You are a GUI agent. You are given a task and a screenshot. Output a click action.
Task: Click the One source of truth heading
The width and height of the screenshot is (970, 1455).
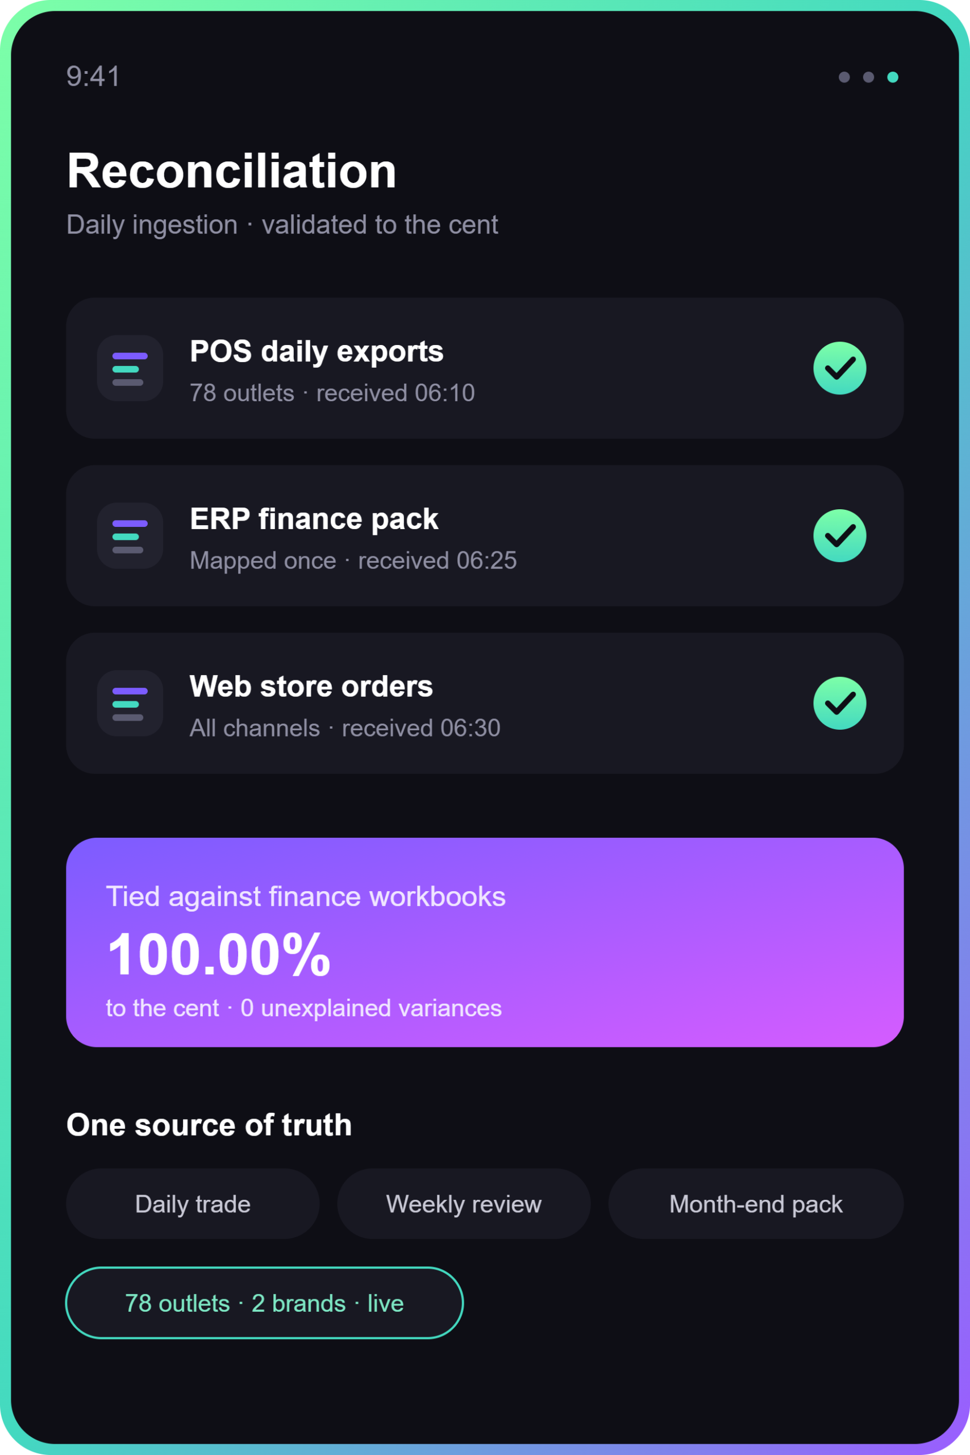tap(209, 1125)
